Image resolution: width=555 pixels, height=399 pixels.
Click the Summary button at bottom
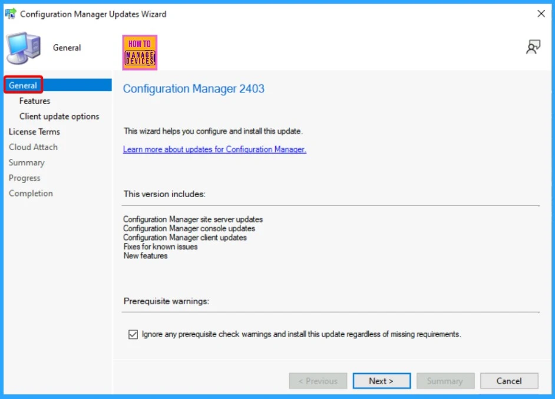[445, 381]
